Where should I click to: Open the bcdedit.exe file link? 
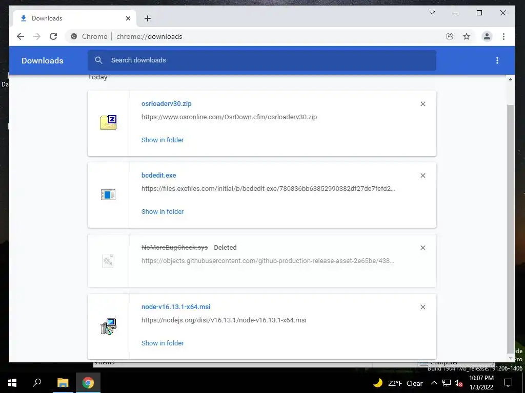click(x=159, y=175)
